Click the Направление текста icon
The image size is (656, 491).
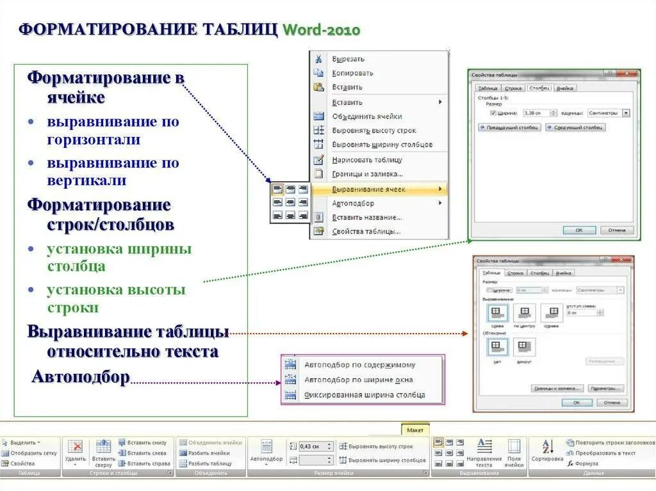484,446
